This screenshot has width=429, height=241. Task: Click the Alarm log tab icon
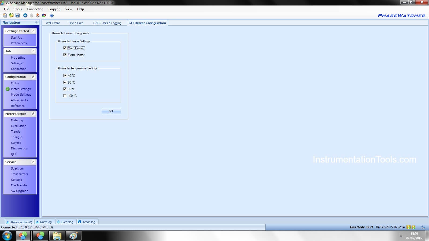coord(37,222)
